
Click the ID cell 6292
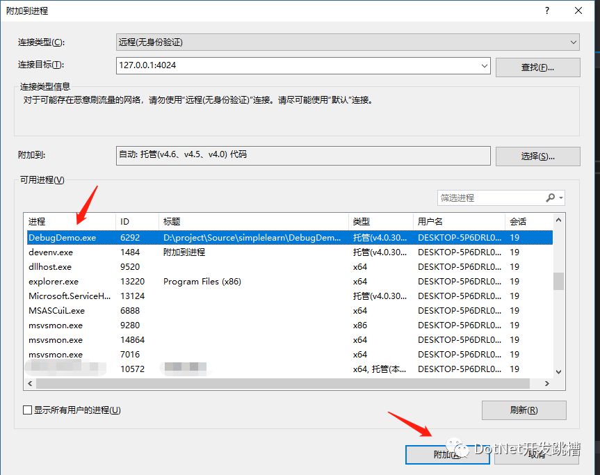(x=130, y=238)
